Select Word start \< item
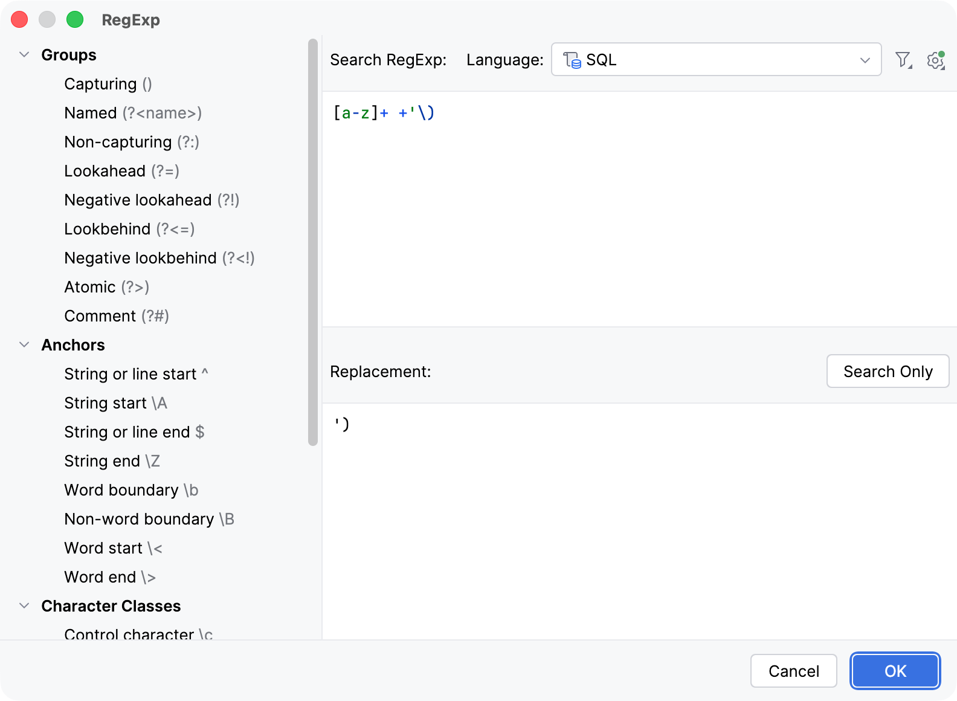 113,548
